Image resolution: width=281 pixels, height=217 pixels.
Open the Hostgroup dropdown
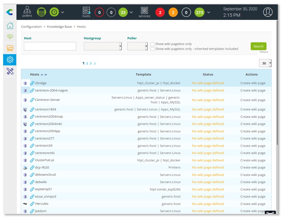pos(103,46)
